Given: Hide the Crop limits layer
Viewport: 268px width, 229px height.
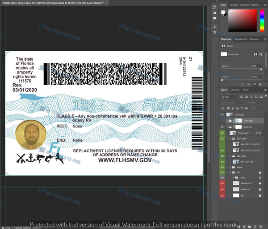Looking at the screenshot, I should 222,115.
